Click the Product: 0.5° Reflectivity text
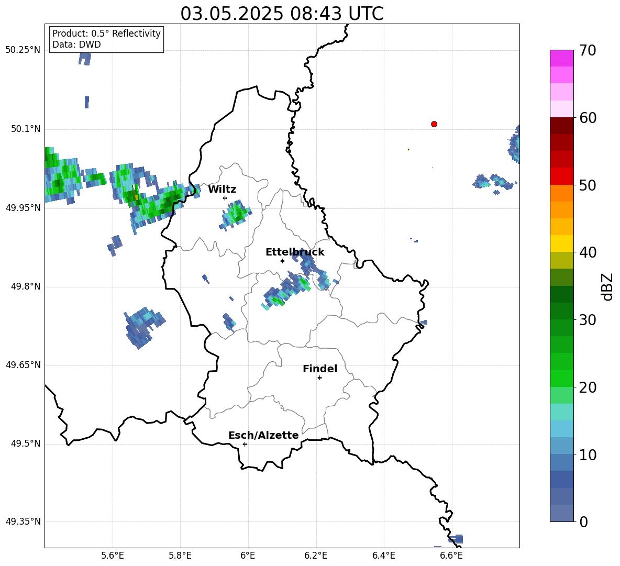 click(x=106, y=33)
